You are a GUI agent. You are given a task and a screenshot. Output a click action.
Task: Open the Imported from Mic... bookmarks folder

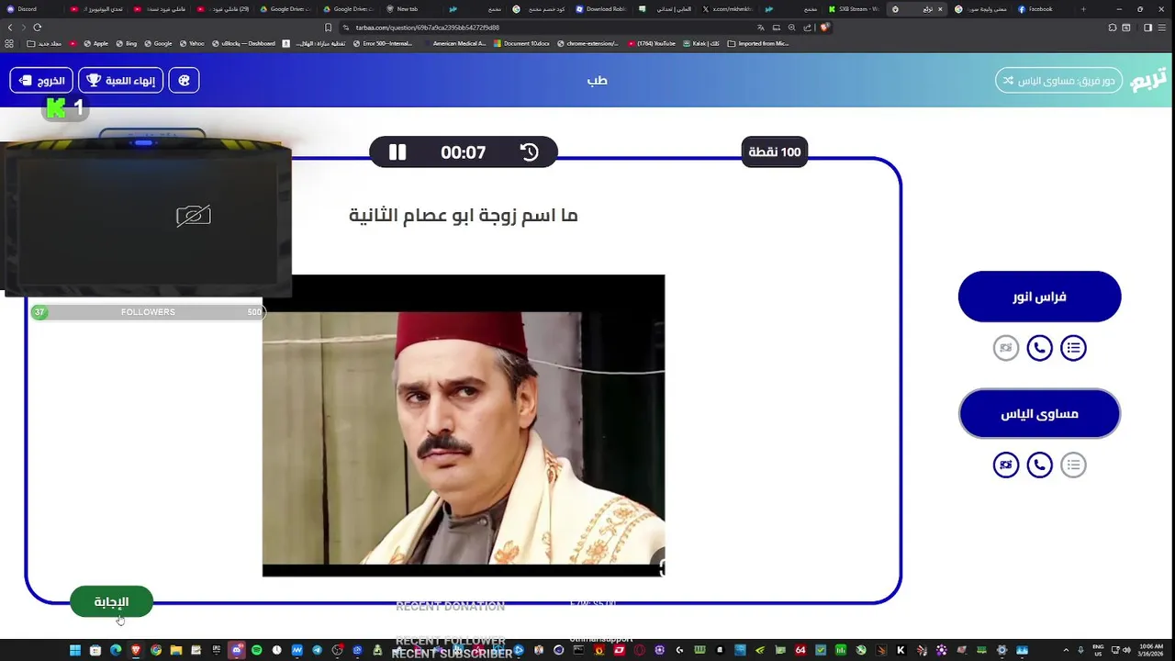[x=757, y=43]
